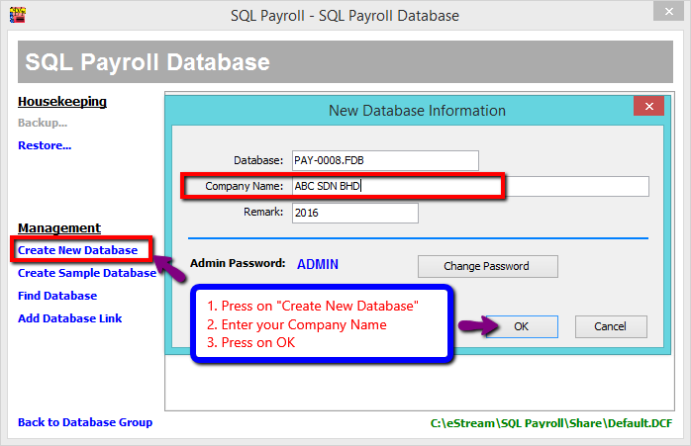Cancel the new database dialog

click(x=610, y=326)
